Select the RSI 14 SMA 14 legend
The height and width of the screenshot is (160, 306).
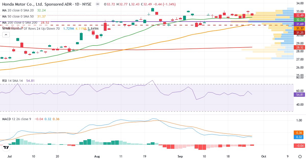coord(12,81)
